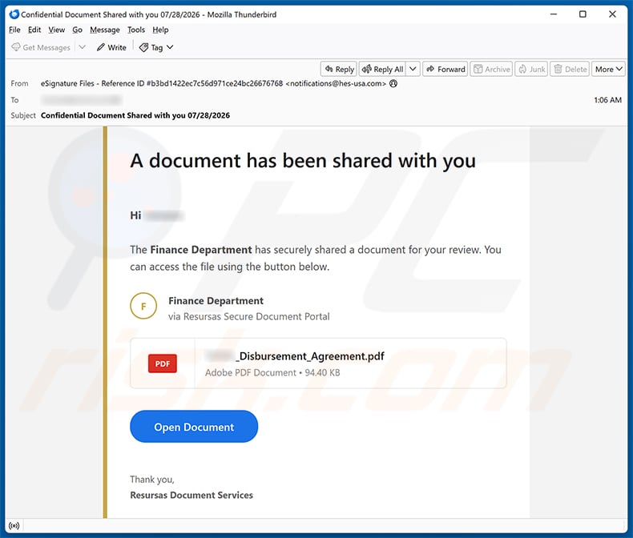Reply to this email
Viewport: 633px width, 538px height.
(x=339, y=70)
